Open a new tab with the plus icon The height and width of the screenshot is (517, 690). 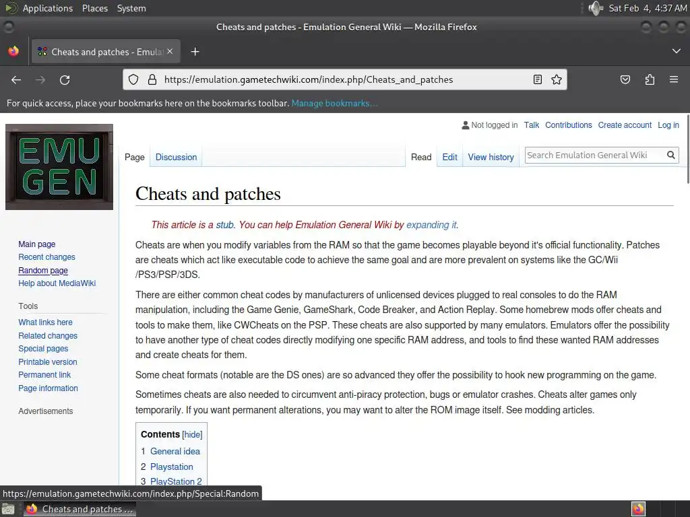click(x=195, y=52)
